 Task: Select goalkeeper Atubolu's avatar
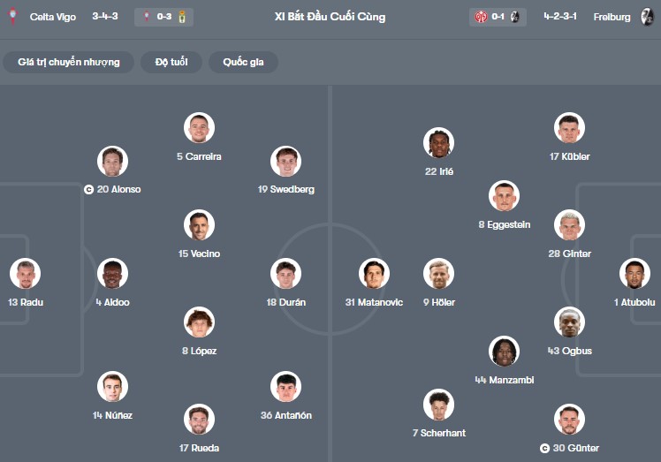click(x=634, y=274)
